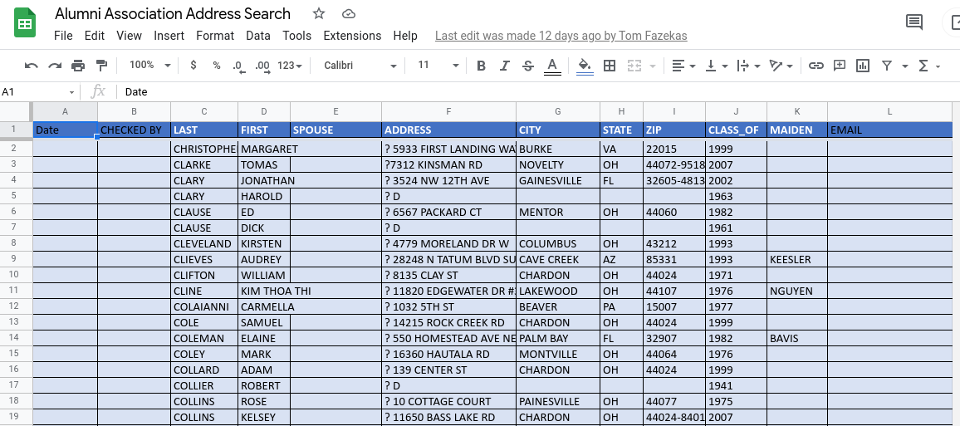Open last edit by Tom Fazekas link
The width and height of the screenshot is (960, 426).
pos(561,36)
